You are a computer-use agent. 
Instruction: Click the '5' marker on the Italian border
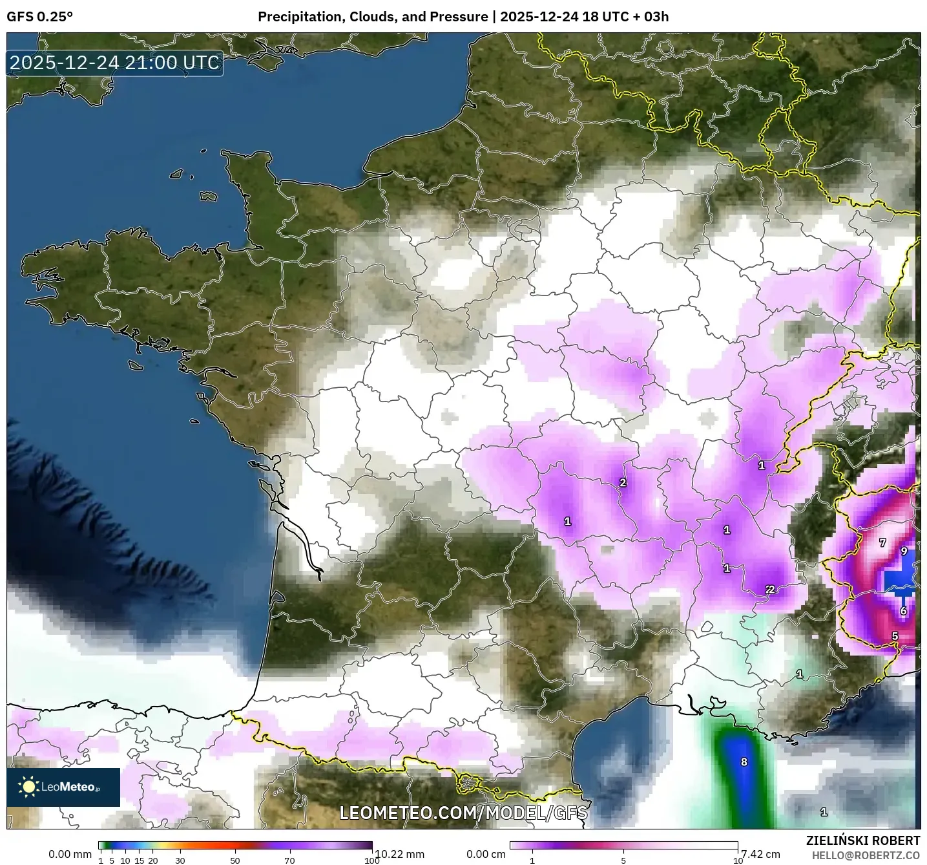(895, 637)
